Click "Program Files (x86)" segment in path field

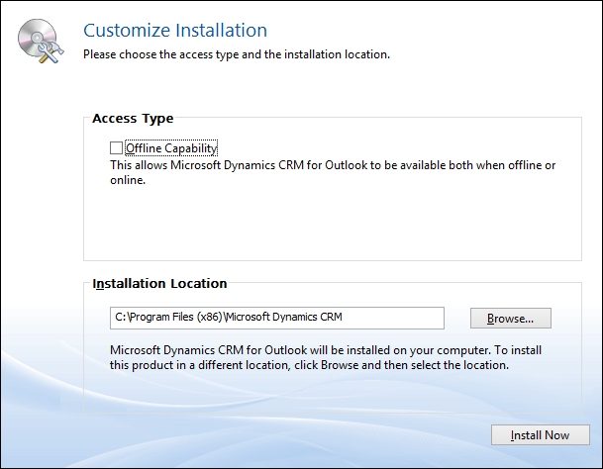tap(175, 318)
